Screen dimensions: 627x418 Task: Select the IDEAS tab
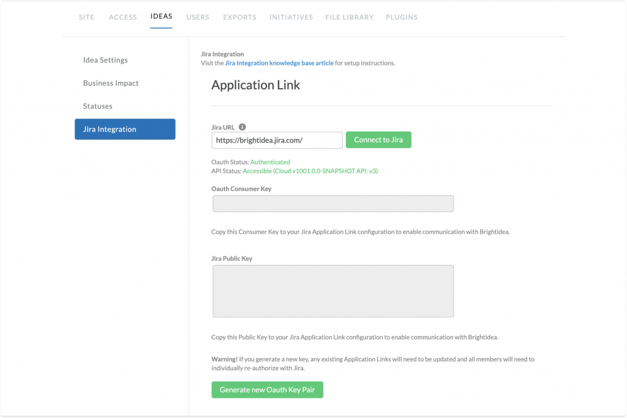[161, 16]
